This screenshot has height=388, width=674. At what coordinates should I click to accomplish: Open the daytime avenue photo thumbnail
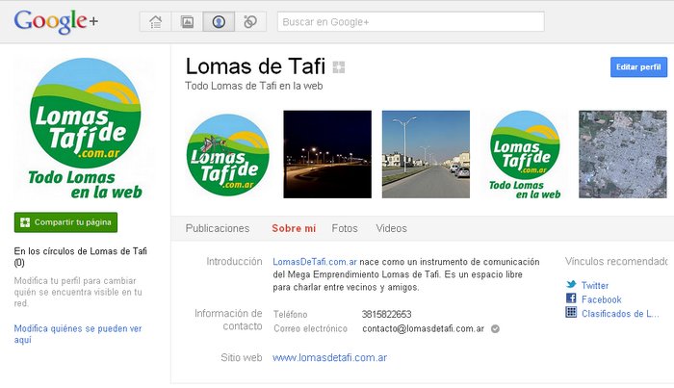click(x=426, y=155)
